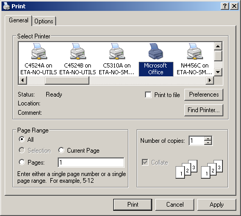Select the C4524A on ETA-NO-UTILS printer icon

point(39,51)
